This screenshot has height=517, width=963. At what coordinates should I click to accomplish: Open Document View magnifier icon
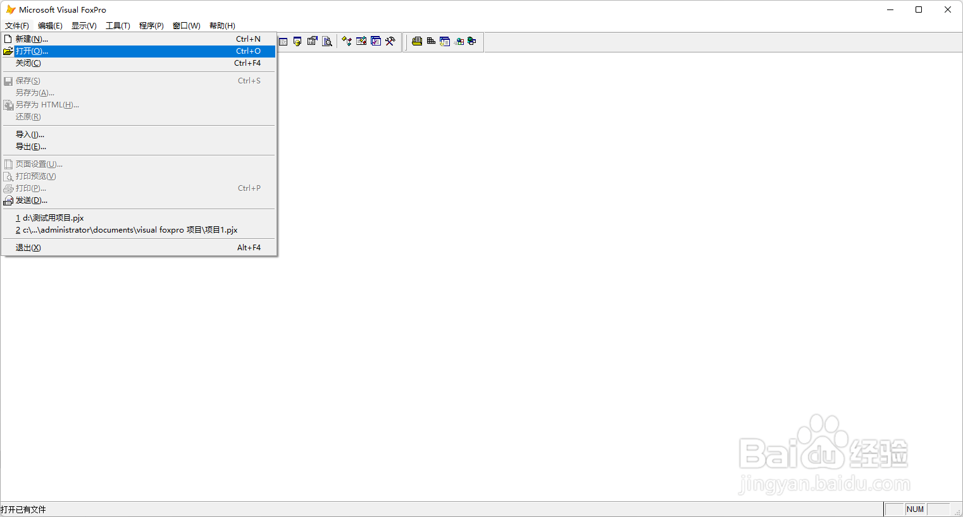[327, 41]
